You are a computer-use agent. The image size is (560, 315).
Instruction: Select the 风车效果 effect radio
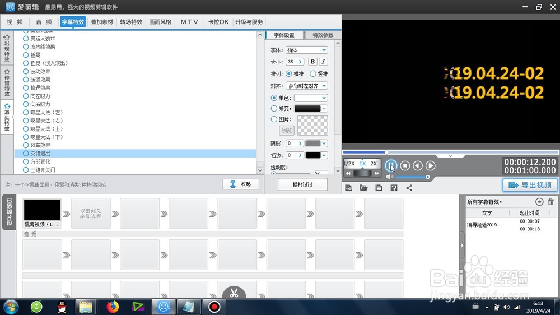pos(26,145)
